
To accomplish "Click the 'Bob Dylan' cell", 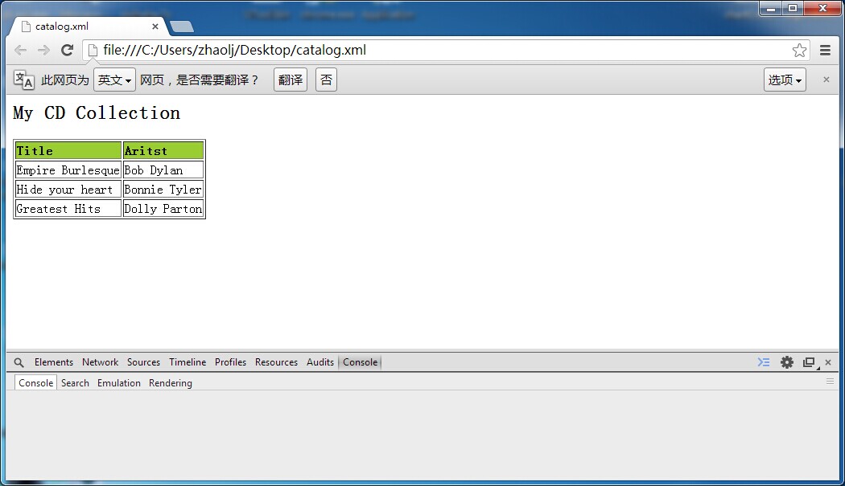I will [x=163, y=170].
